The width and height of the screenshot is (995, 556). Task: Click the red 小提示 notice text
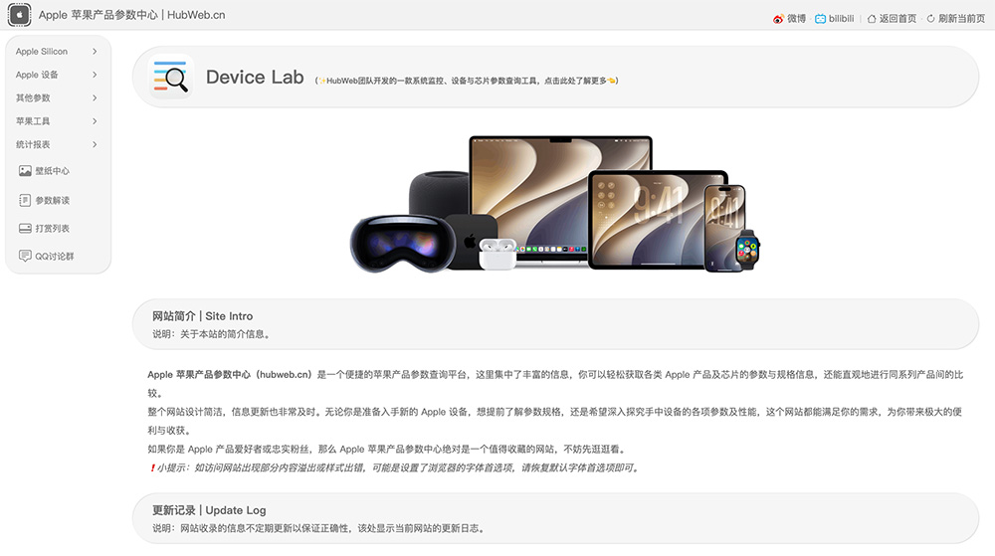[x=394, y=467]
